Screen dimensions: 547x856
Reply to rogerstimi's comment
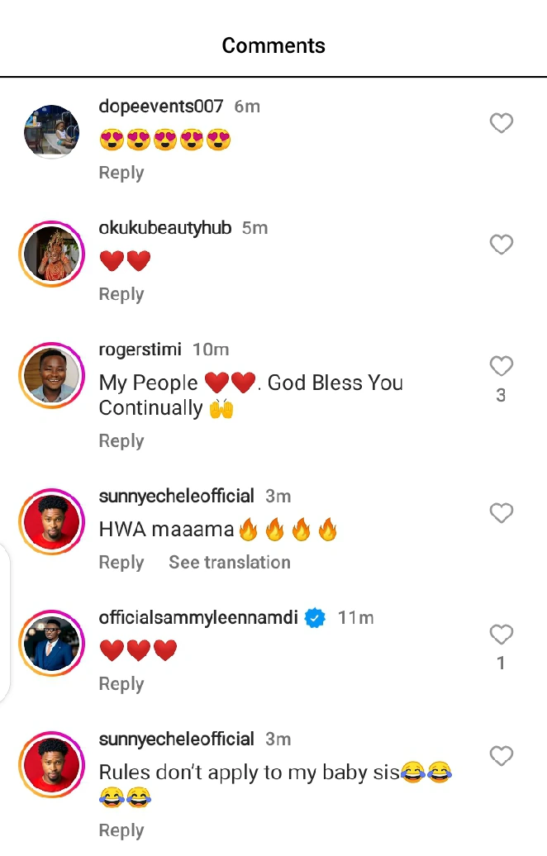tap(121, 441)
